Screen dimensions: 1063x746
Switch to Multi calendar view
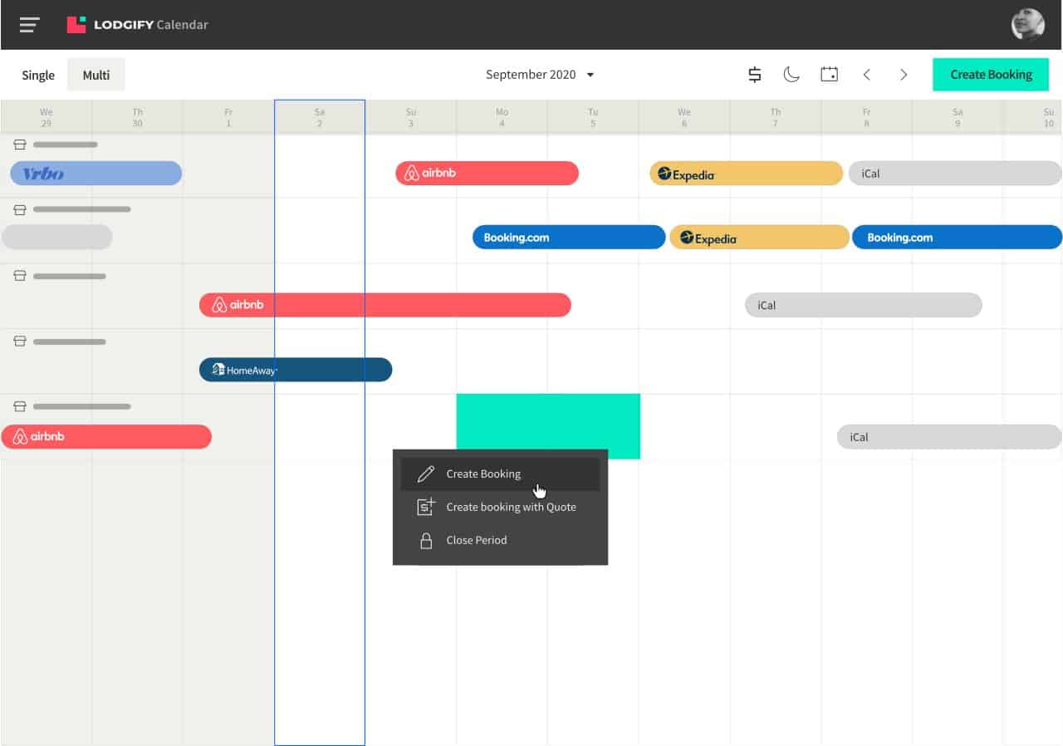[96, 75]
